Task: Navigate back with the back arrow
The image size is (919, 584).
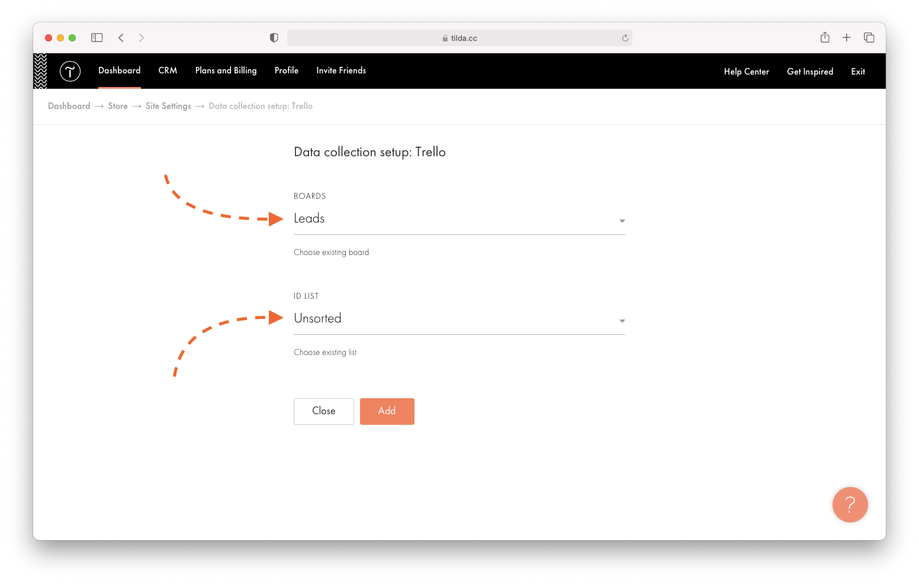Action: [x=121, y=37]
